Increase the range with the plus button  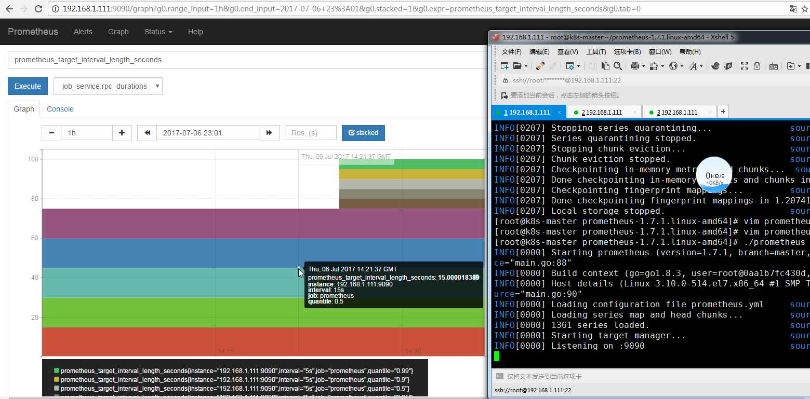[122, 133]
